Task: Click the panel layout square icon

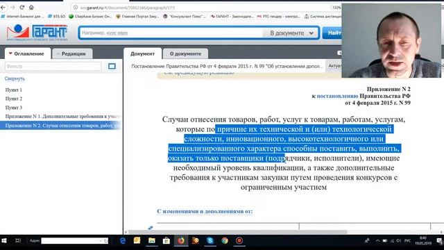Action: point(112,67)
